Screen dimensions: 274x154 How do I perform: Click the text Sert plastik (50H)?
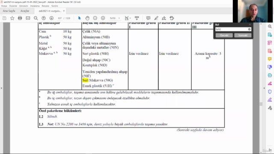click(95, 53)
